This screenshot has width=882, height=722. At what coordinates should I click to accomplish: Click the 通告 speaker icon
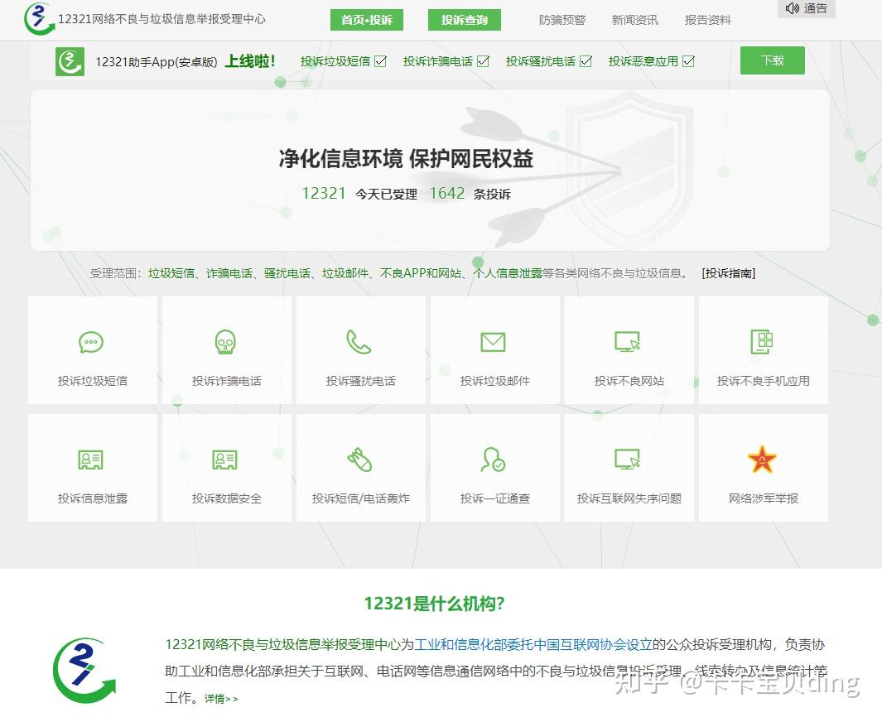pyautogui.click(x=792, y=8)
